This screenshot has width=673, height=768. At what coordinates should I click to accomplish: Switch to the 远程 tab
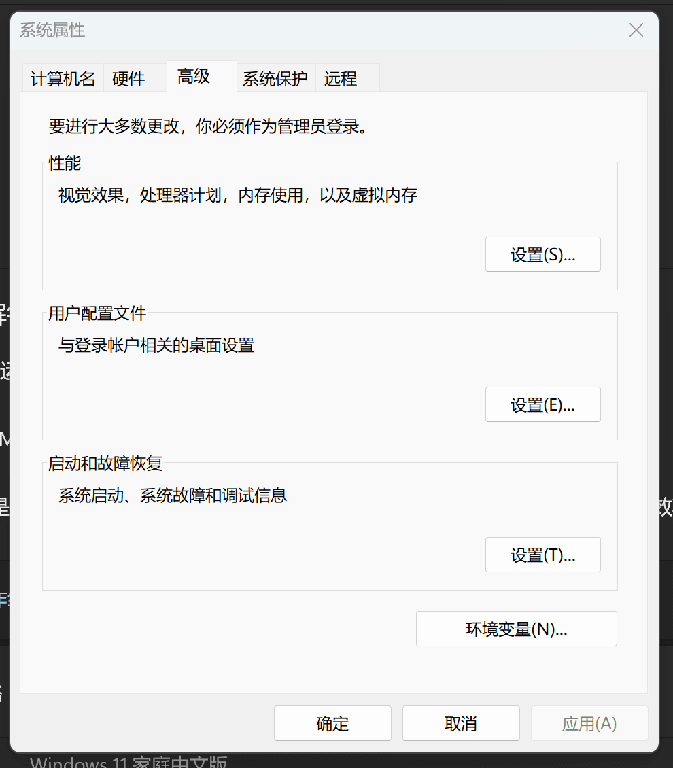pyautogui.click(x=341, y=79)
